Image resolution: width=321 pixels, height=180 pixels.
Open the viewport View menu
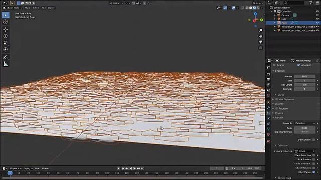27,8
